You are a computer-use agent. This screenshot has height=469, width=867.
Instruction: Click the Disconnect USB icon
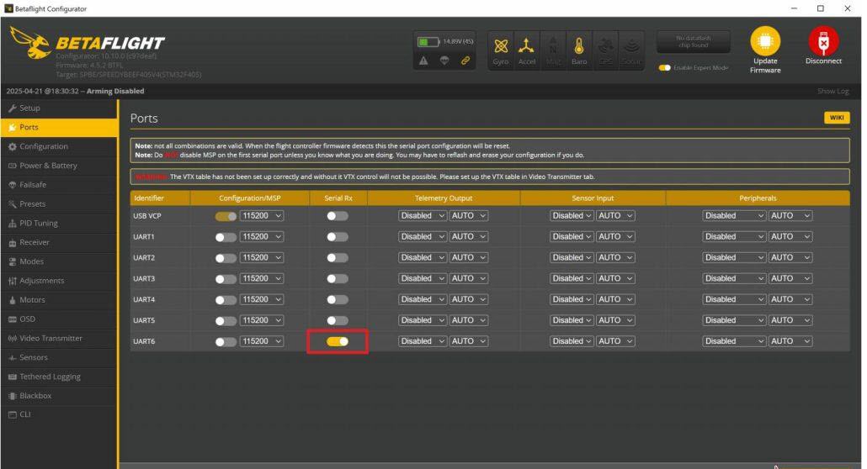point(823,41)
